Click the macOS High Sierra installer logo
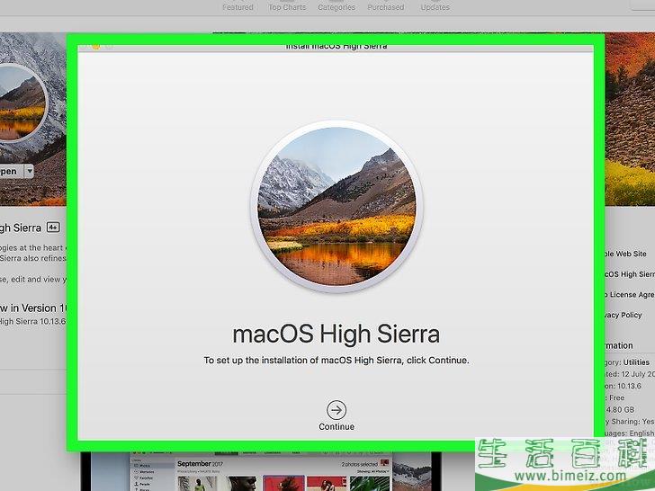 pyautogui.click(x=336, y=206)
